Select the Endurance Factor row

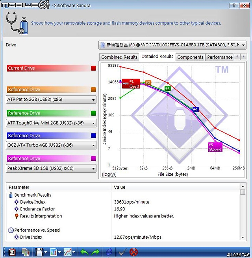(123, 209)
